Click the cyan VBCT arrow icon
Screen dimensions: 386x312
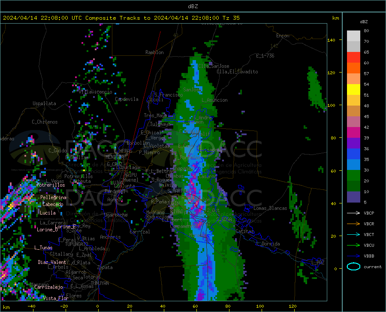coord(353,234)
